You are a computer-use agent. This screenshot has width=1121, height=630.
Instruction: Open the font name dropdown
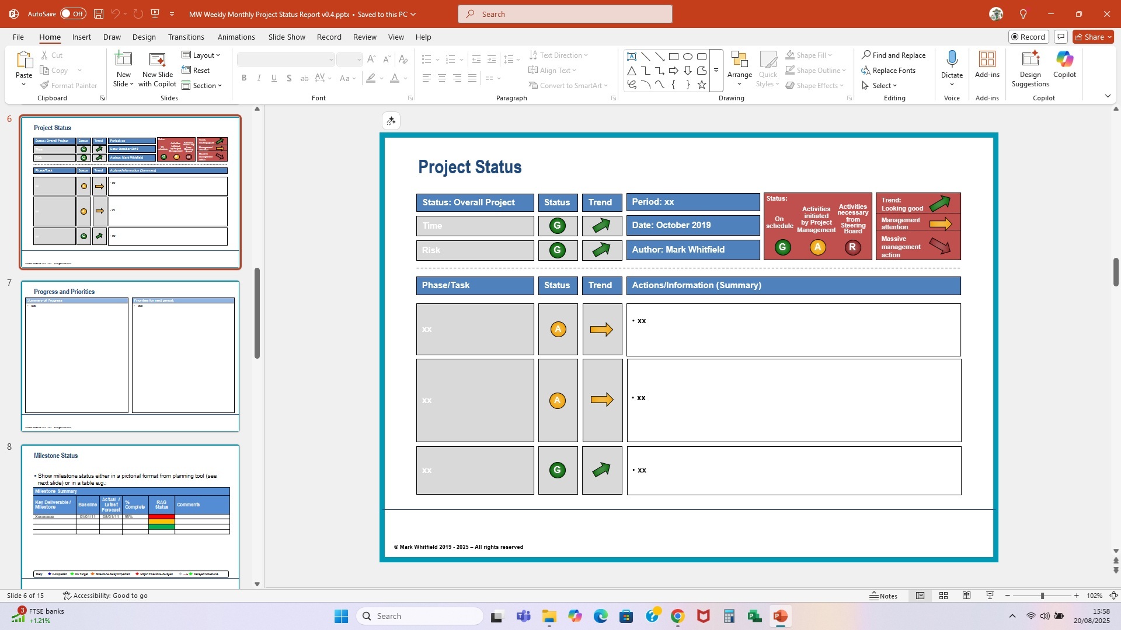pos(330,59)
